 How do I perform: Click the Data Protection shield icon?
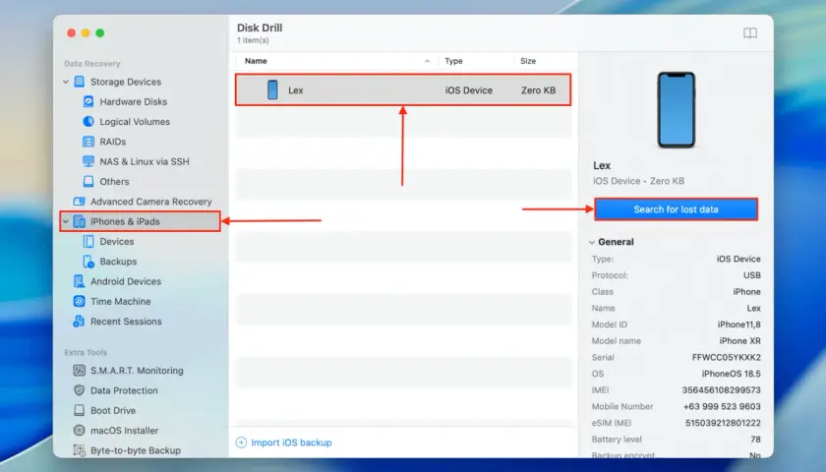79,391
